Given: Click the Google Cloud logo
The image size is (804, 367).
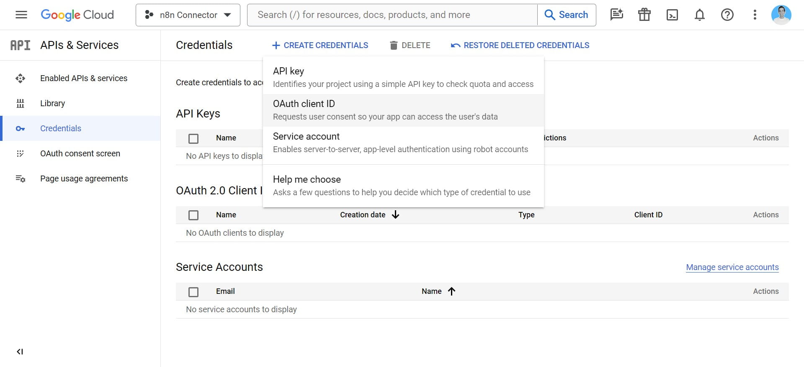Looking at the screenshot, I should [77, 15].
